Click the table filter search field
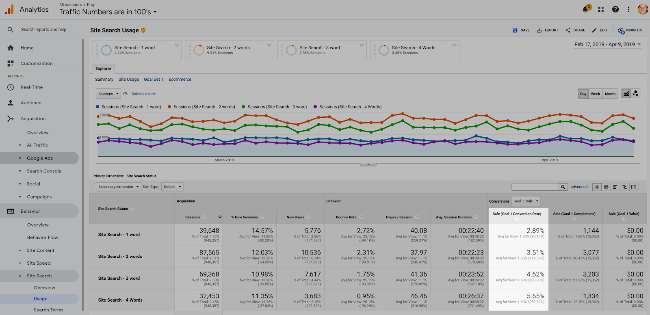This screenshot has width=650, height=315. (535, 187)
